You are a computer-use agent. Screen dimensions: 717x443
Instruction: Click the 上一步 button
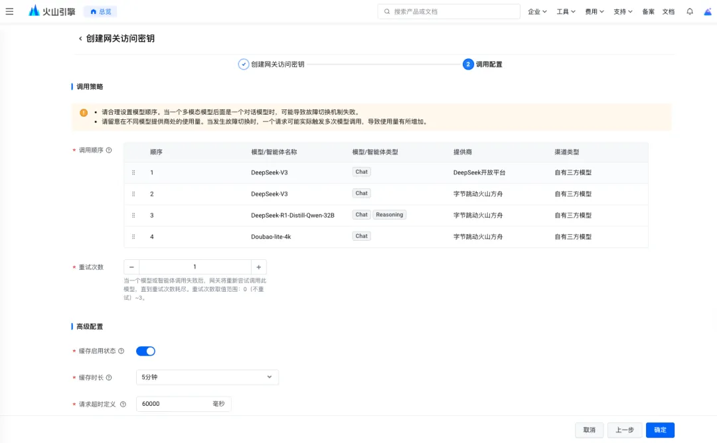tap(625, 430)
